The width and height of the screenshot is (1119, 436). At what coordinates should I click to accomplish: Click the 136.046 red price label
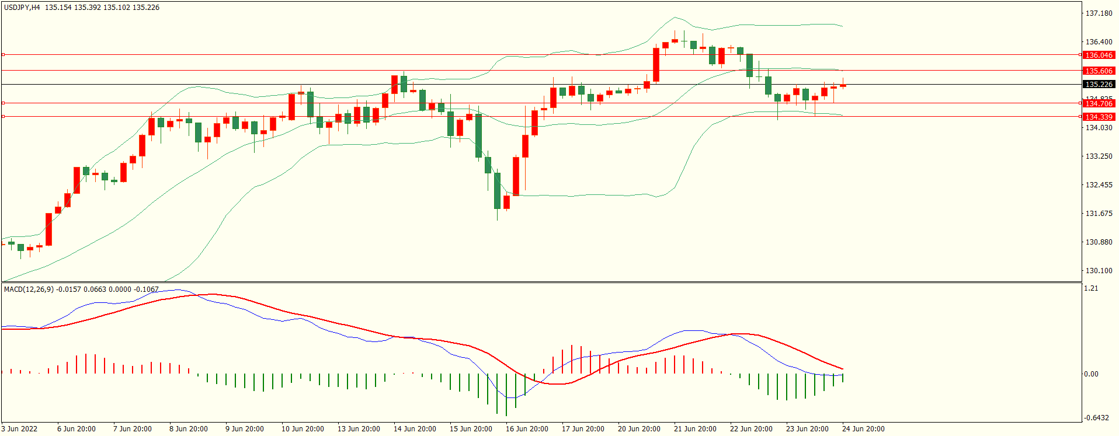pos(1099,55)
